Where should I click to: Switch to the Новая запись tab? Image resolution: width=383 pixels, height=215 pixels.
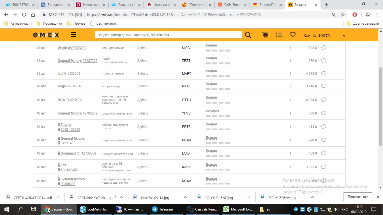click(x=91, y=5)
